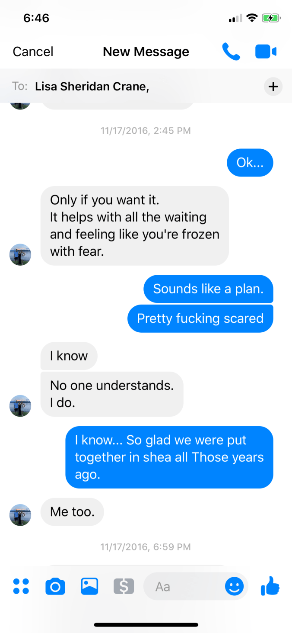
Task: Select the "Sounds like a plan." bubble
Action: coord(209,289)
